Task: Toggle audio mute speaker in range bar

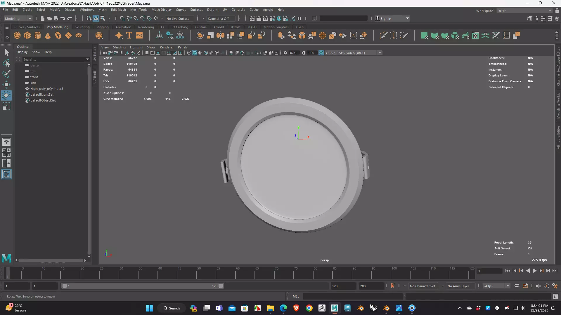Action: (538, 286)
